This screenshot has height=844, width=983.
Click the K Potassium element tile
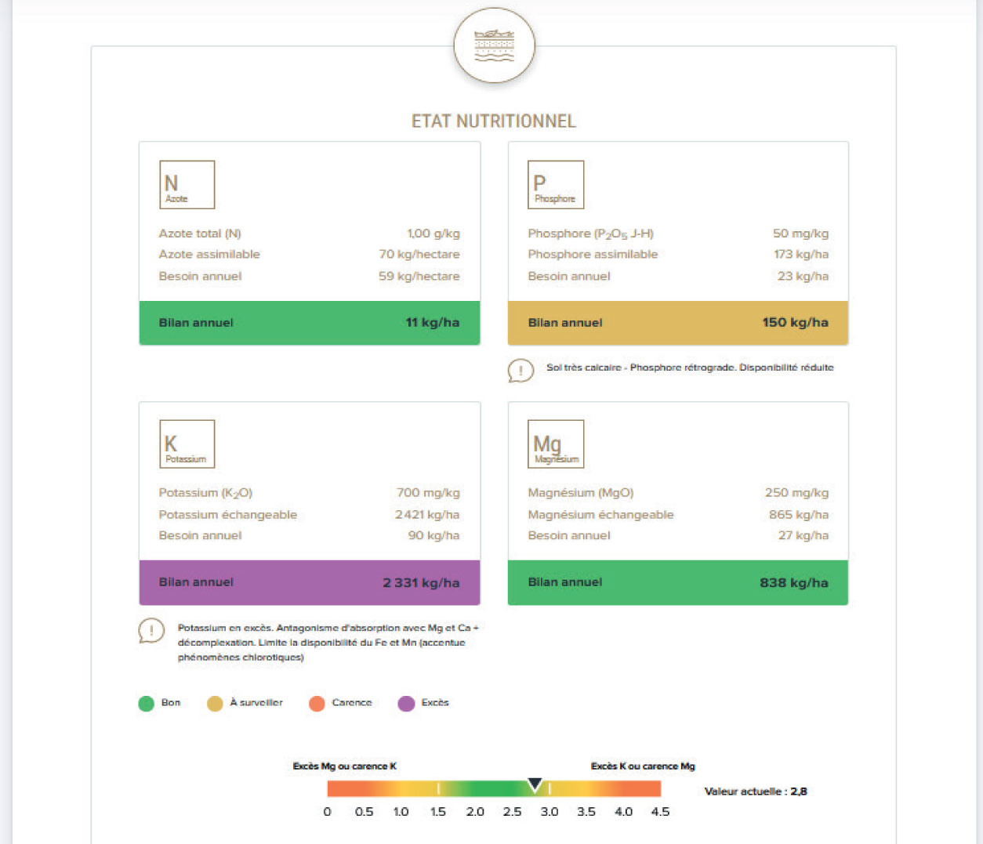[x=187, y=444]
